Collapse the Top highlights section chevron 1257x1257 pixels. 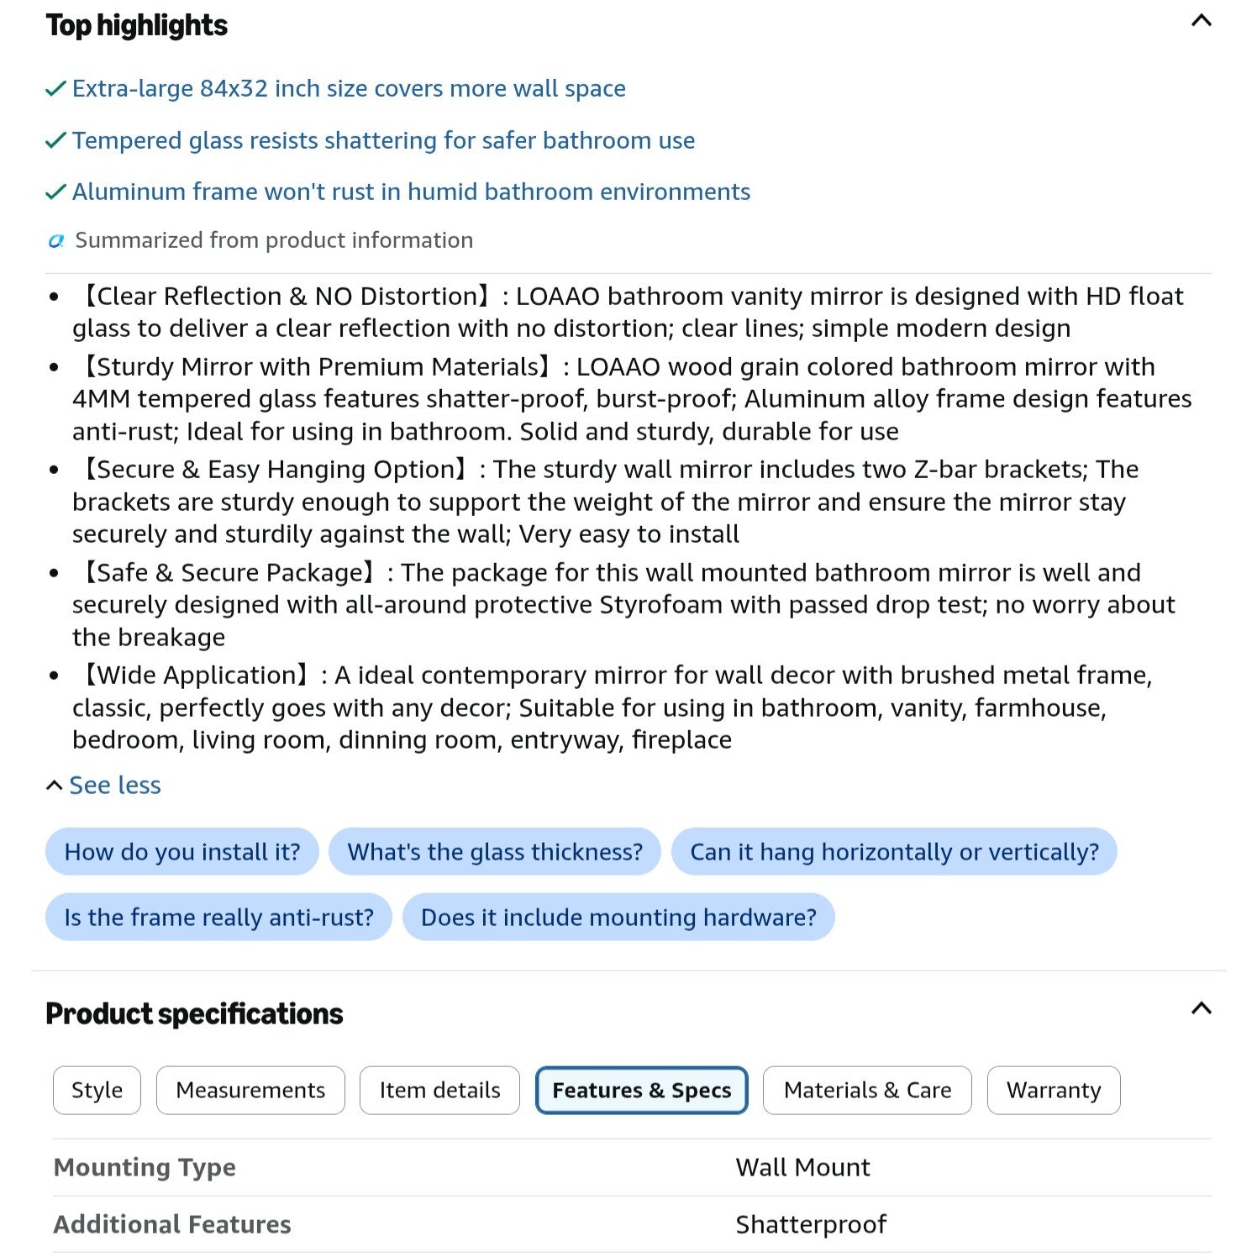point(1201,20)
